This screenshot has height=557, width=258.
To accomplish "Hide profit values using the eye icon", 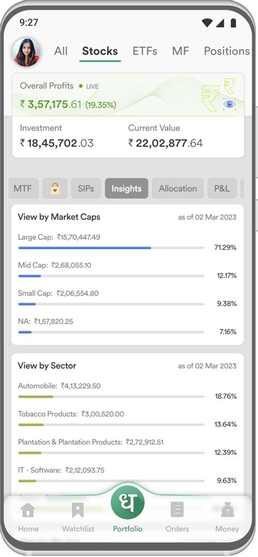I will [229, 104].
